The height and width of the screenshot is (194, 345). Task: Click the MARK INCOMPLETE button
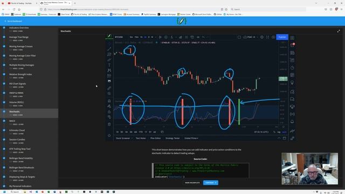click(x=192, y=183)
